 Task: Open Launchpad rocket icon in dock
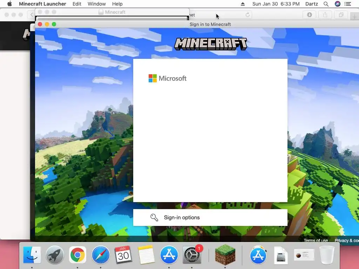(x=55, y=255)
